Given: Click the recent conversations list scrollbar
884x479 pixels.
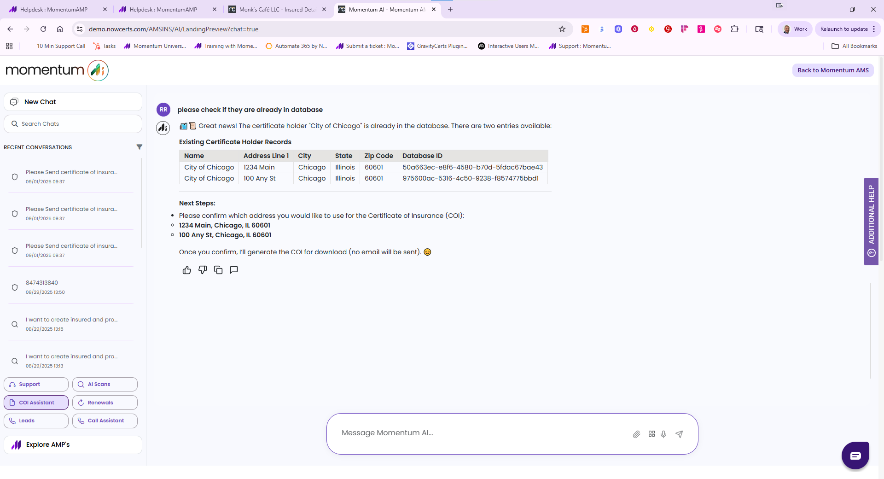Looking at the screenshot, I should [141, 203].
